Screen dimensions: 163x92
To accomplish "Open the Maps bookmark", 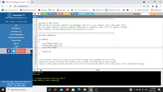I will coord(52,10).
